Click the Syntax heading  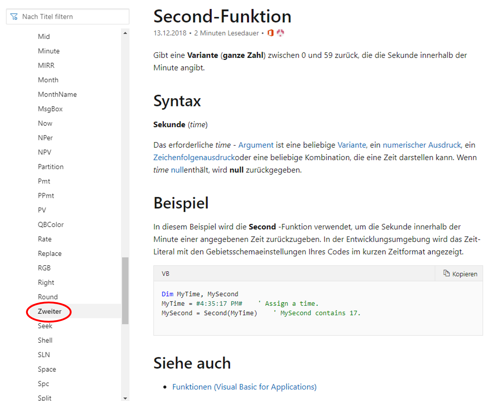coord(177,101)
